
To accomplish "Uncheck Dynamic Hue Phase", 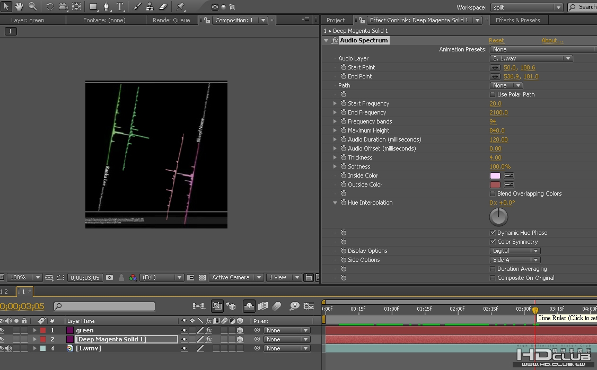I will click(493, 233).
